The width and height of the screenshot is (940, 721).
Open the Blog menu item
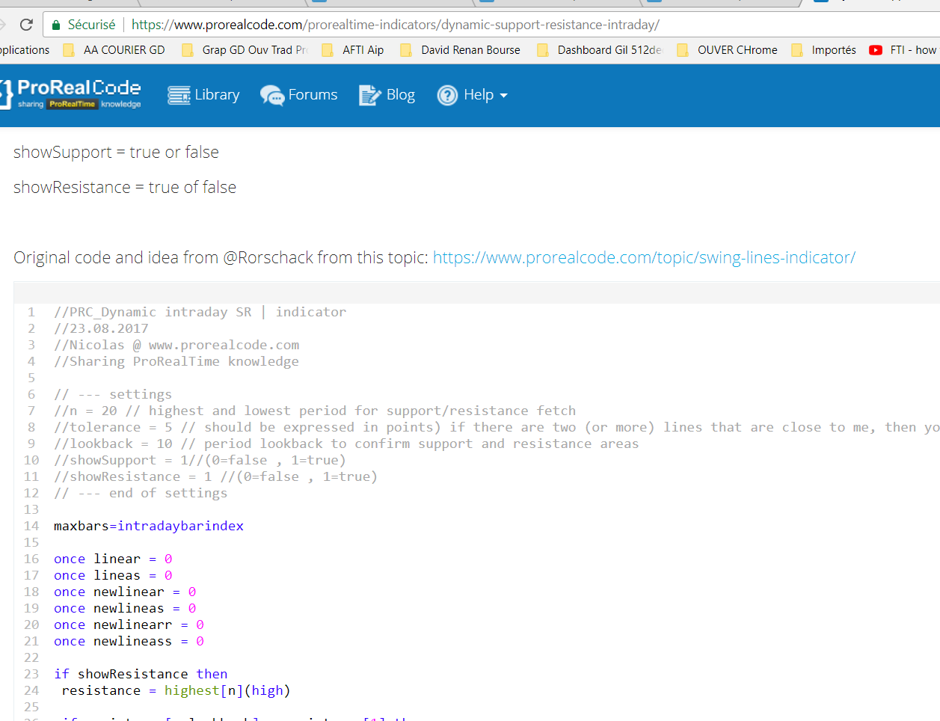(x=401, y=95)
